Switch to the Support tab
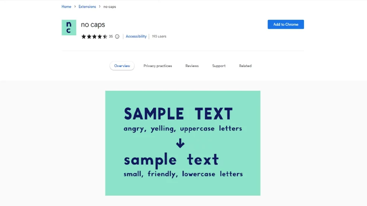The image size is (367, 206). pyautogui.click(x=219, y=66)
